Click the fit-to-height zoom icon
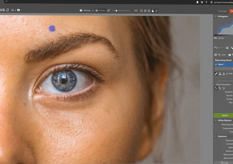This screenshot has height=164, width=233. (149, 11)
